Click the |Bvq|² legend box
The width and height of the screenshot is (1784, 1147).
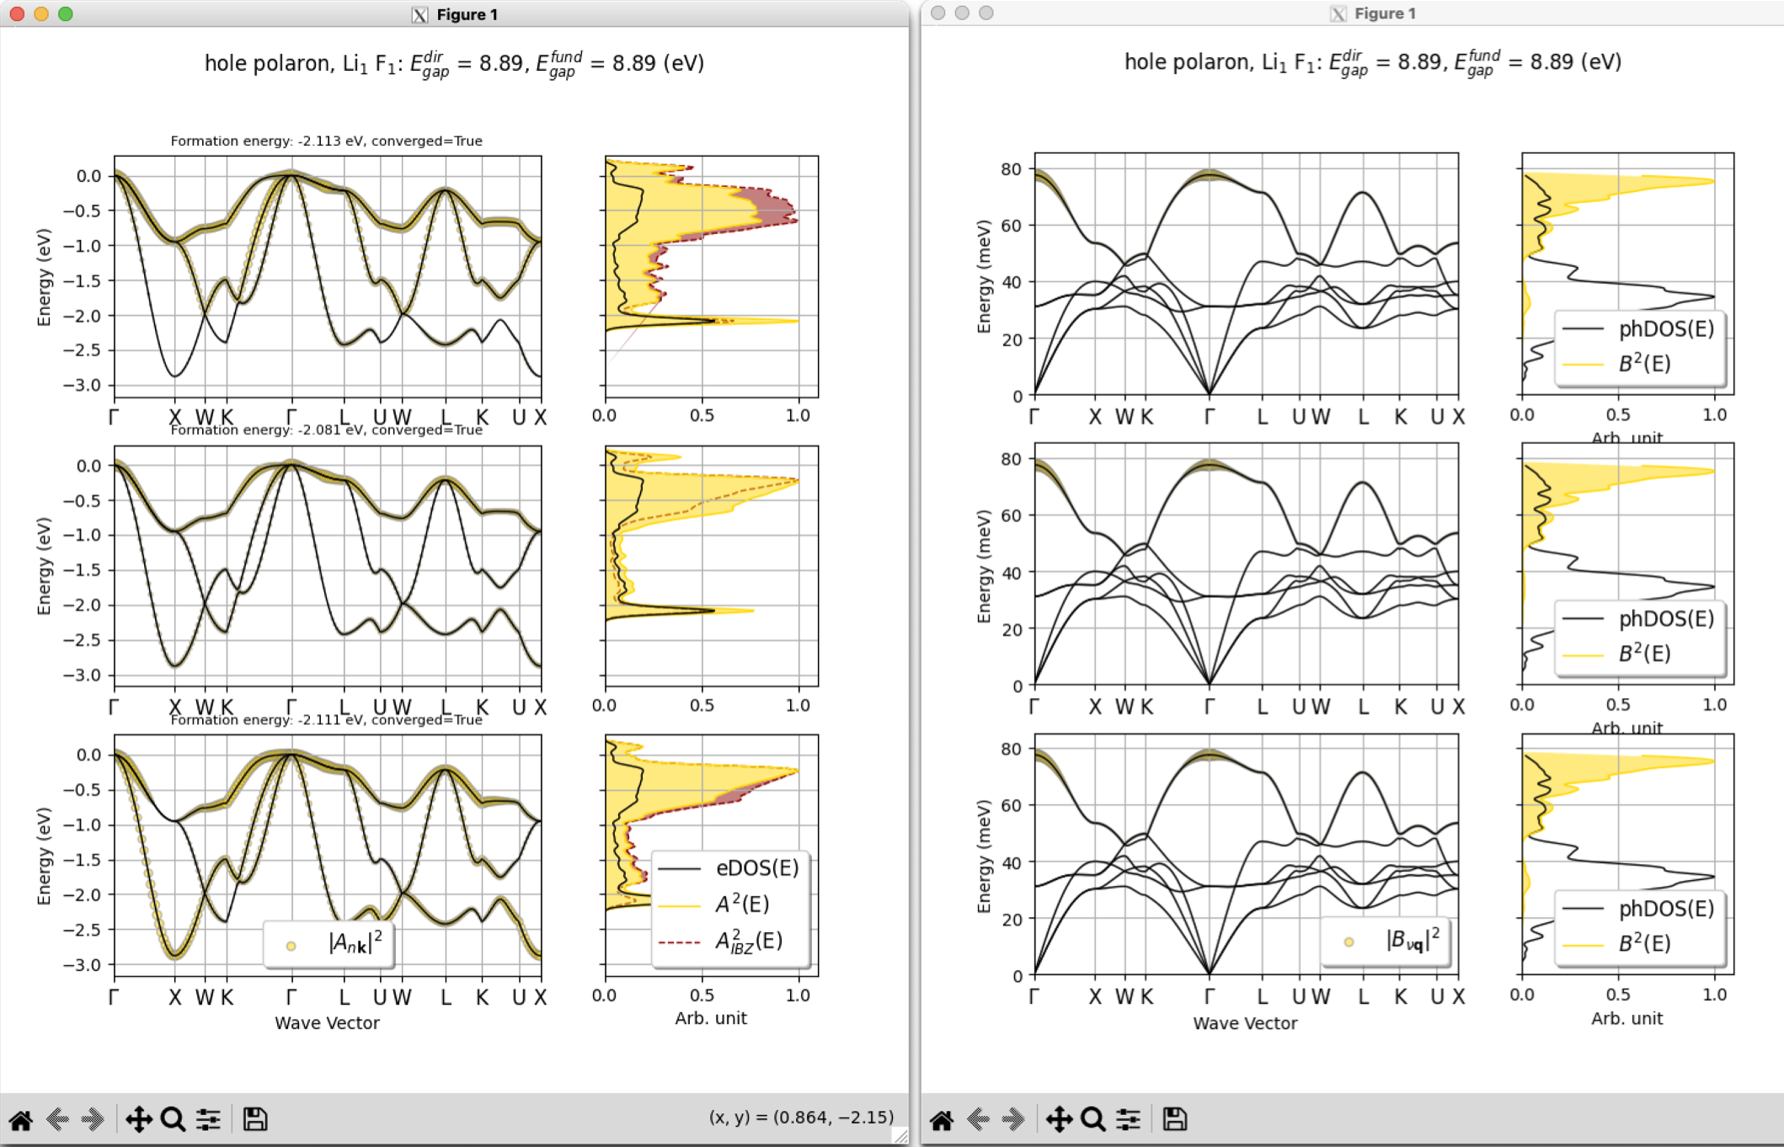click(1386, 941)
